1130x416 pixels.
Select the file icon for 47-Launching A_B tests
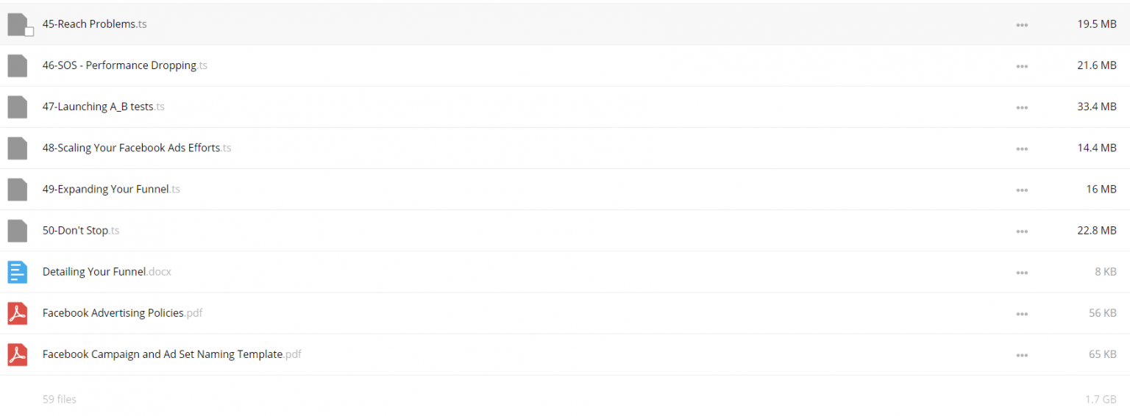[x=18, y=107]
